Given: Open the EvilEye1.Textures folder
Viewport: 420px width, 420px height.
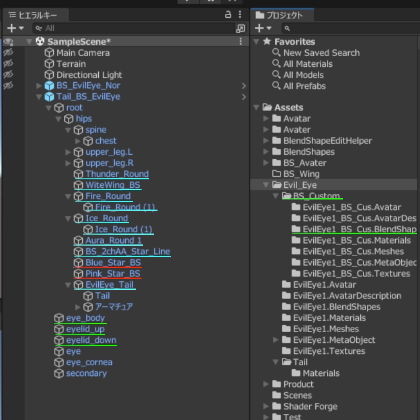Looking at the screenshot, I should [x=329, y=351].
